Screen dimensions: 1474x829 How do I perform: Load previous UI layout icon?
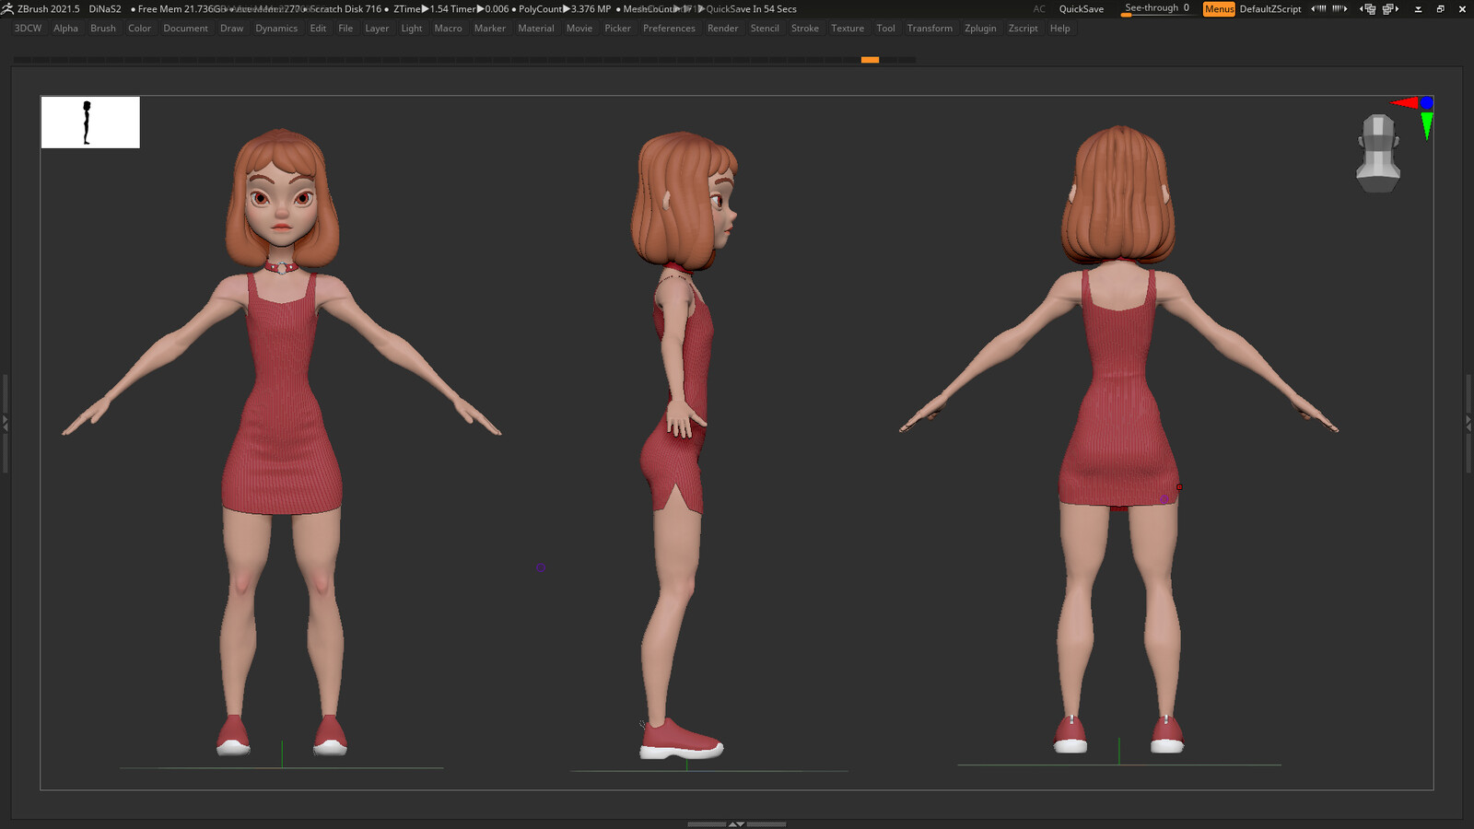1368,8
